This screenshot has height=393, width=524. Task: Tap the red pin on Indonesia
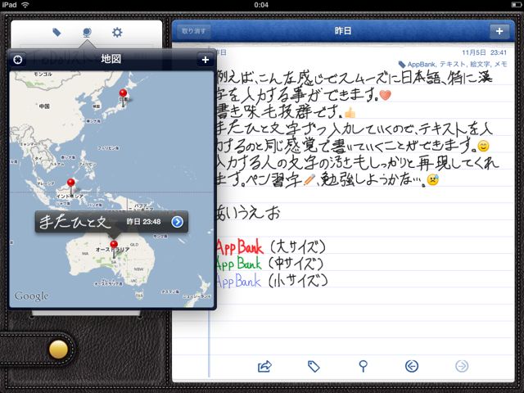coord(71,183)
